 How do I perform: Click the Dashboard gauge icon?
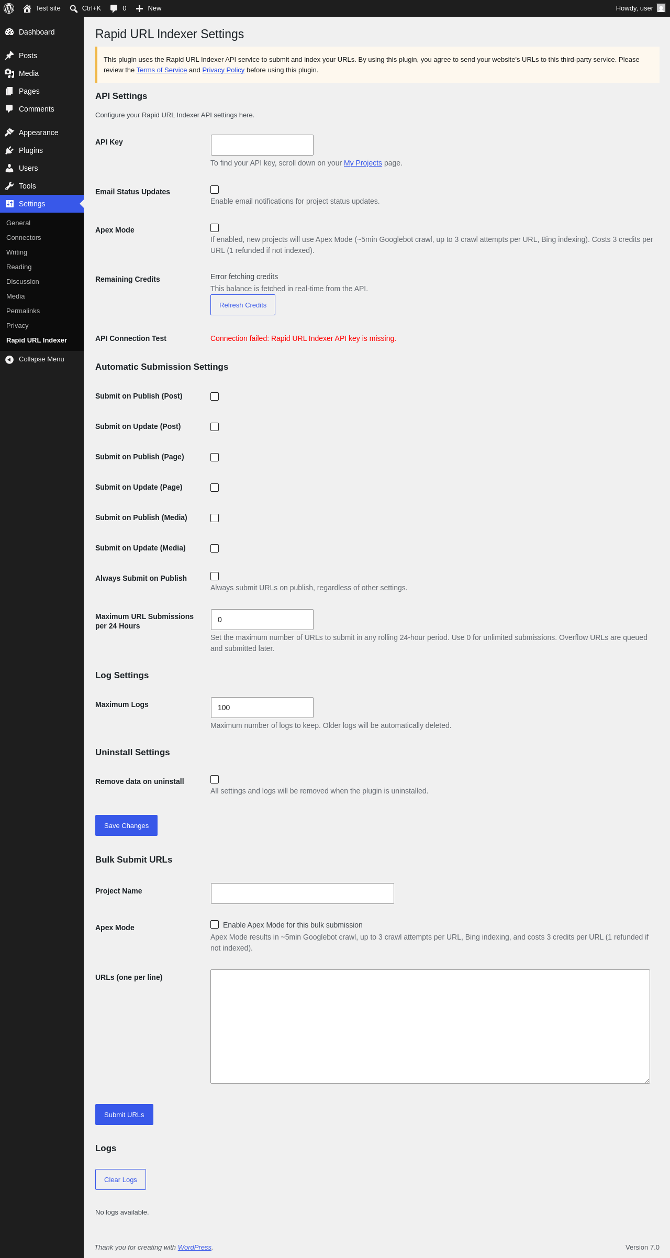point(9,32)
